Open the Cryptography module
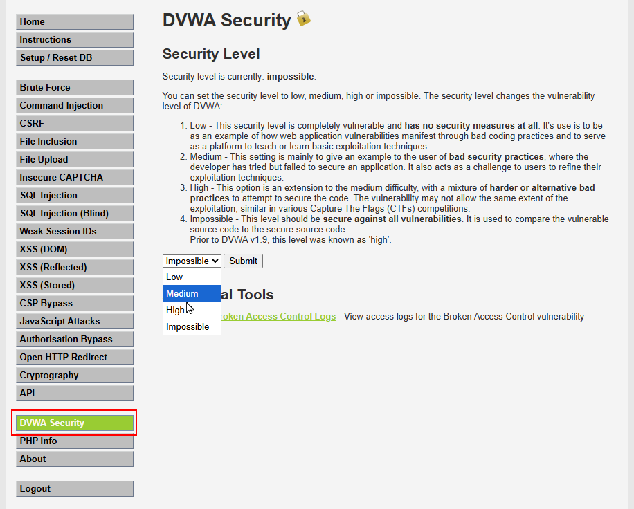This screenshot has height=509, width=634. [75, 376]
